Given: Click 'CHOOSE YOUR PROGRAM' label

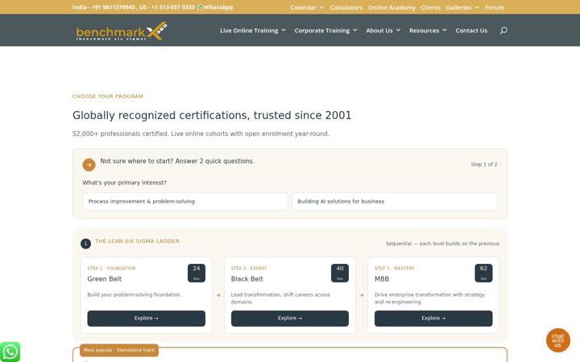Looking at the screenshot, I should click(108, 96).
